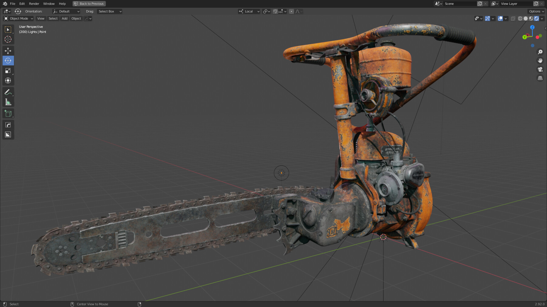Toggle proportional editing
The height and width of the screenshot is (307, 547).
(291, 11)
